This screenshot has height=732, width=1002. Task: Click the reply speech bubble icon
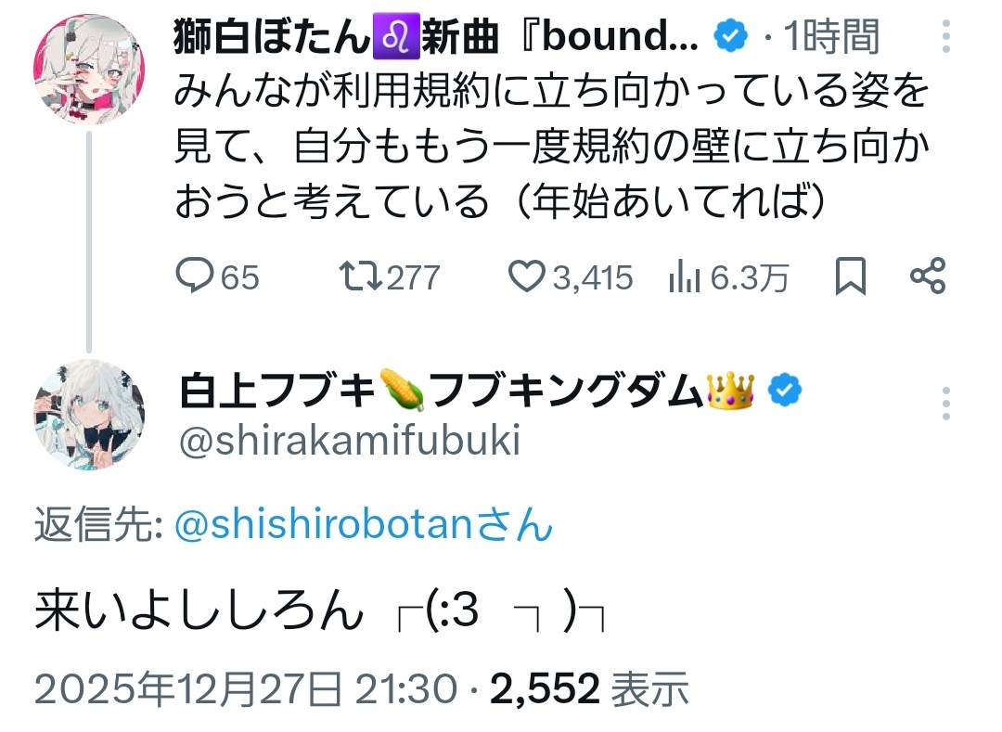(194, 276)
